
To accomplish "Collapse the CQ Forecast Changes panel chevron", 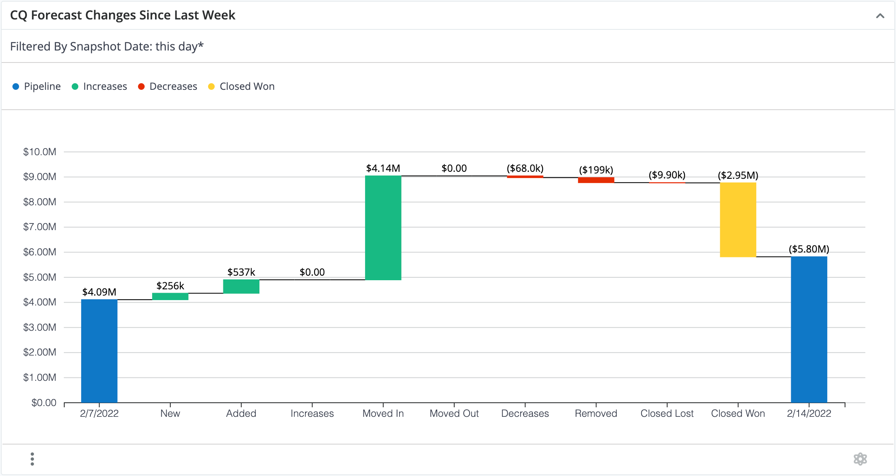I will 880,16.
